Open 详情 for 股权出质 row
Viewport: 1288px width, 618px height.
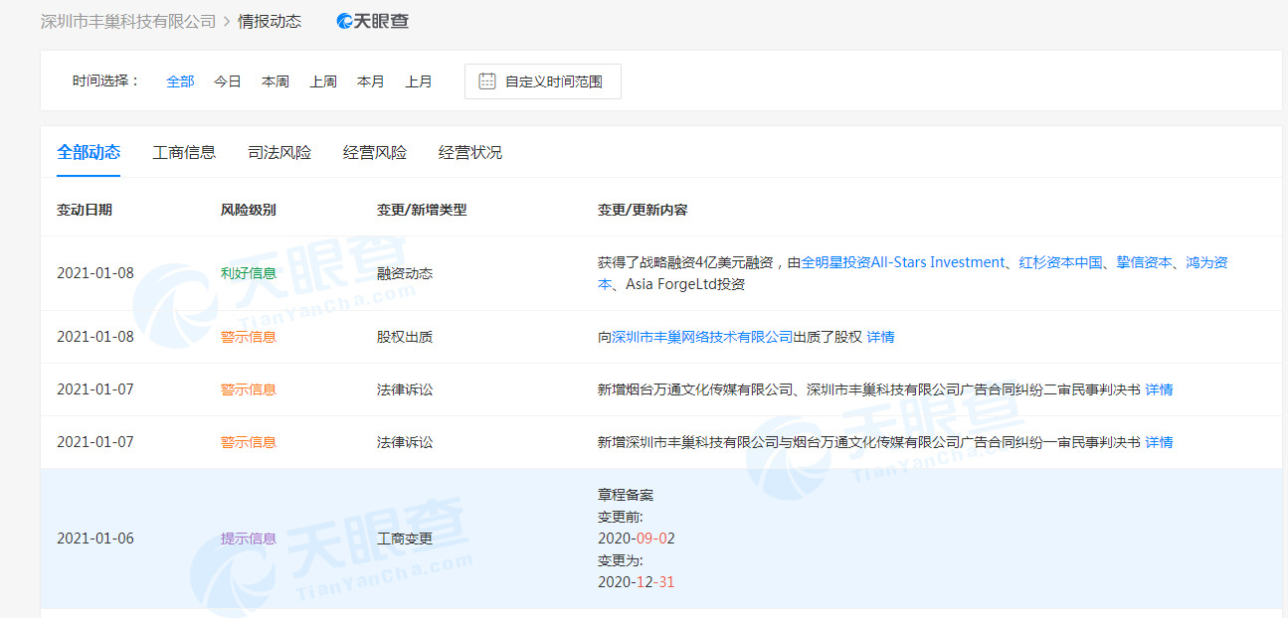pos(881,337)
